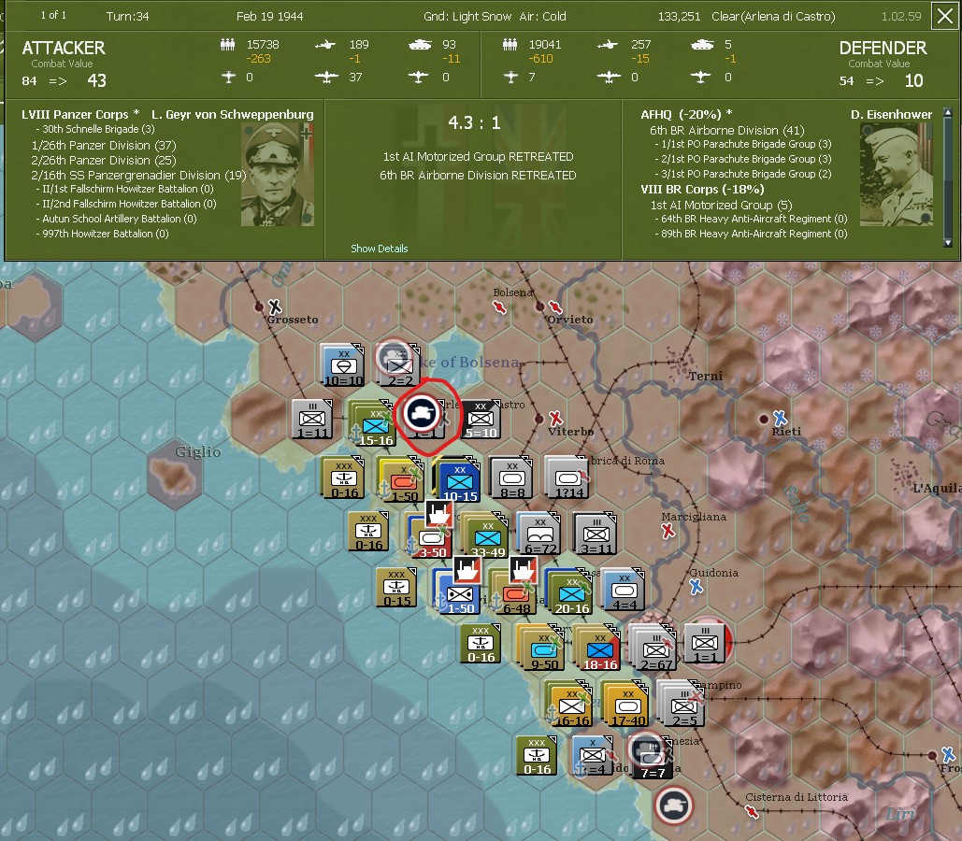
Task: Select the 7=7 armored counter
Action: [x=652, y=757]
